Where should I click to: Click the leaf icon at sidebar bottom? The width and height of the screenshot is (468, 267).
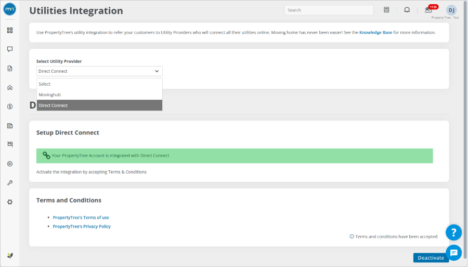(10, 256)
